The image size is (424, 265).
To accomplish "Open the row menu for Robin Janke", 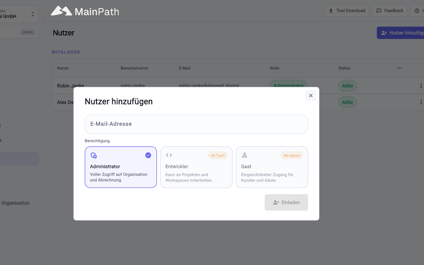I will [421, 86].
